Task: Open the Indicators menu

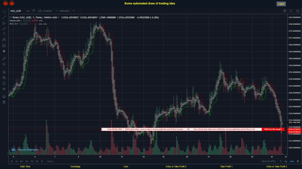Action: 63,11
